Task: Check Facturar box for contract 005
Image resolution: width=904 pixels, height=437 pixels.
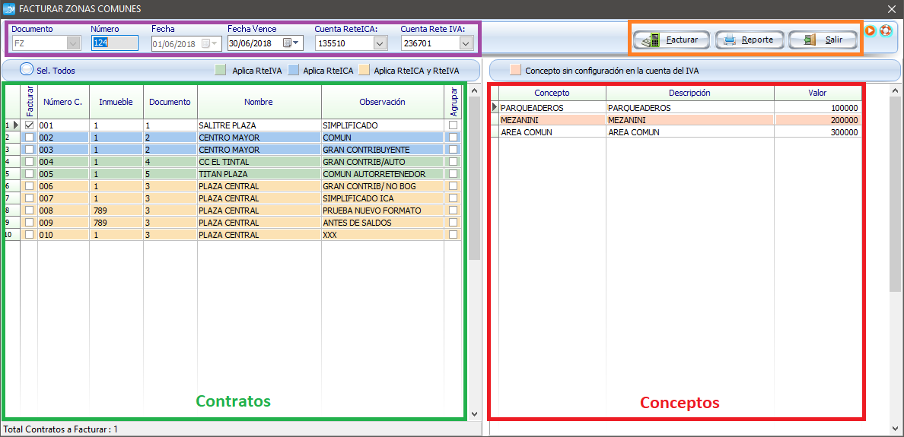Action: click(29, 174)
